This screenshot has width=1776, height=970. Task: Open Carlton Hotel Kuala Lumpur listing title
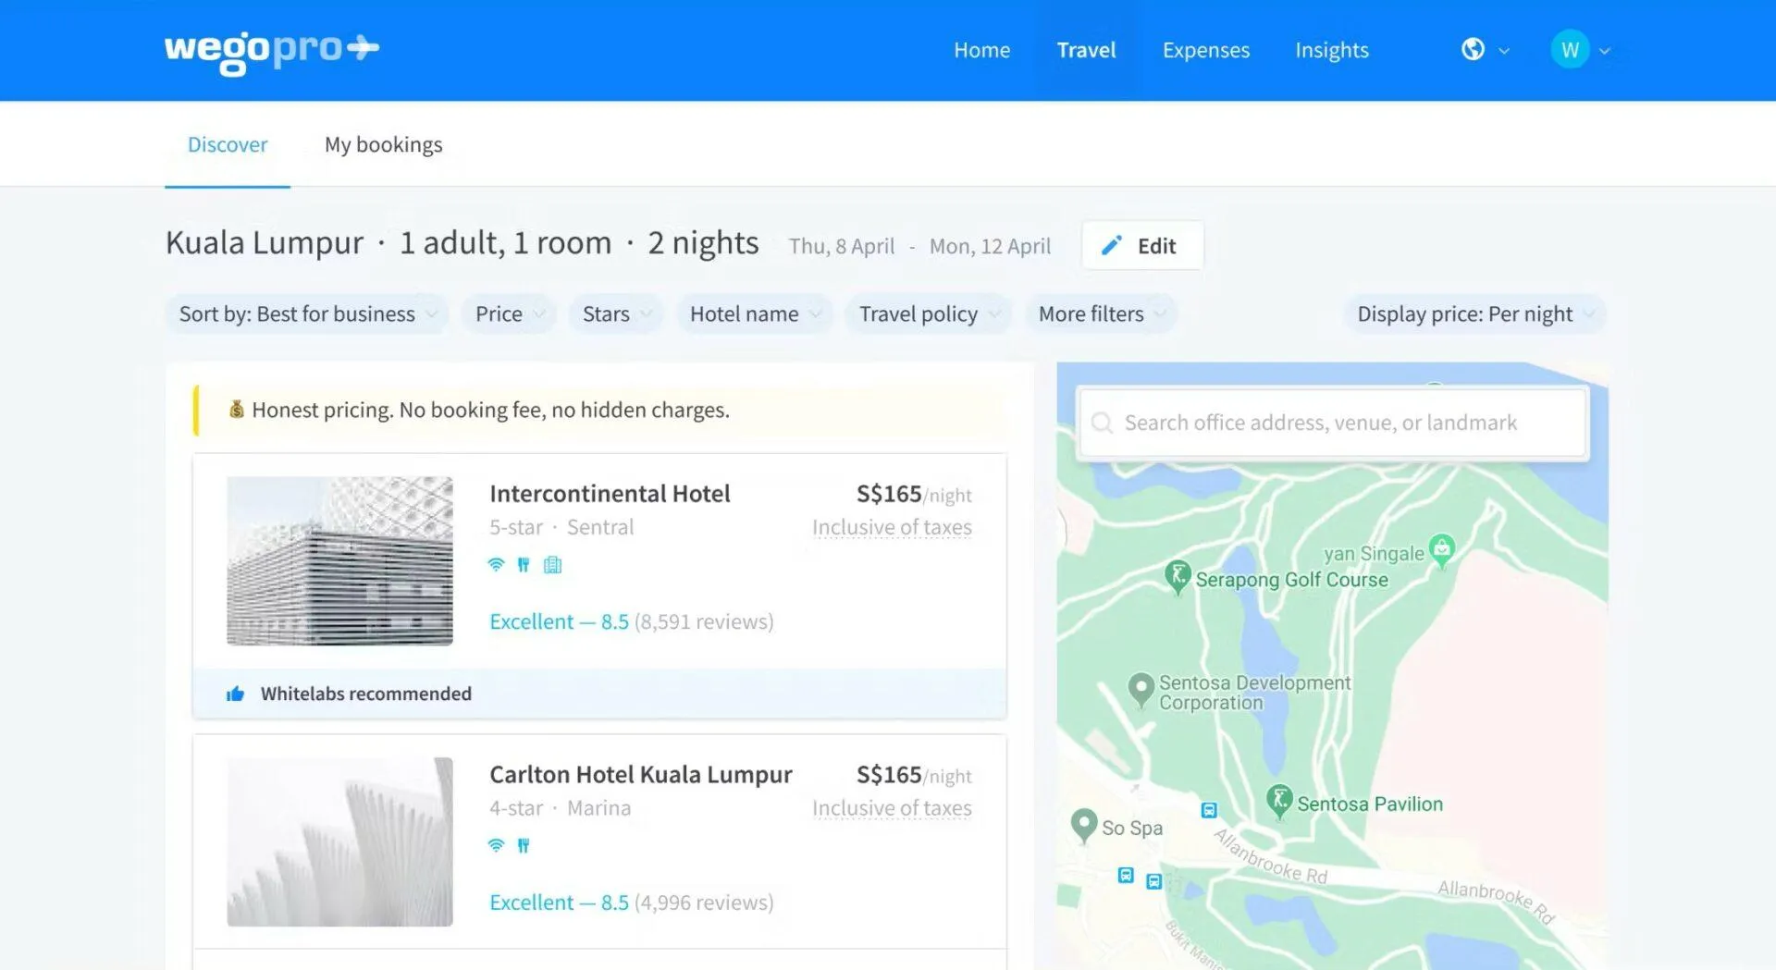point(640,774)
